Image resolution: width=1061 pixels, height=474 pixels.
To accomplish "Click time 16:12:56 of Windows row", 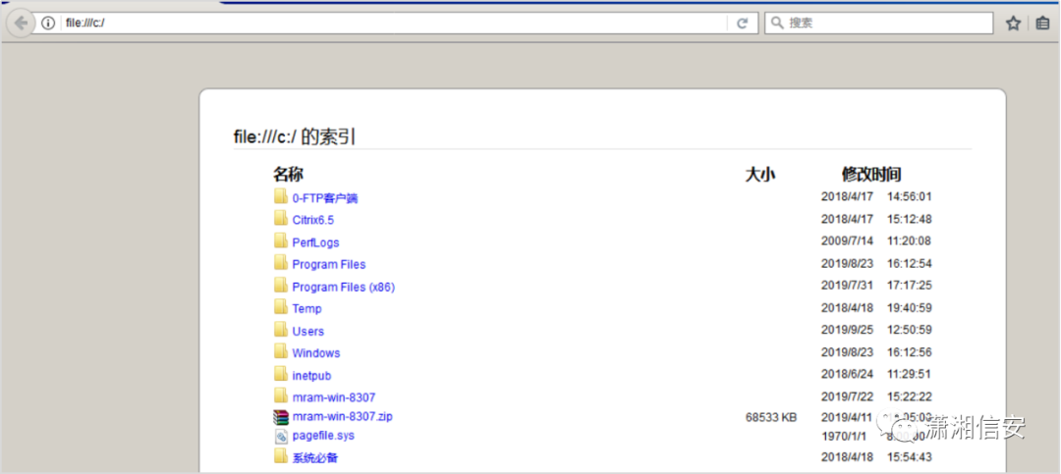I will click(910, 352).
